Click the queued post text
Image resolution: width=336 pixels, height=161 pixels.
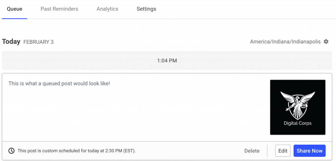pos(59,84)
